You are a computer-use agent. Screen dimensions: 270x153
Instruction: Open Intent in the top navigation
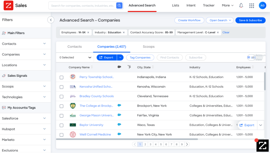[x=191, y=6]
